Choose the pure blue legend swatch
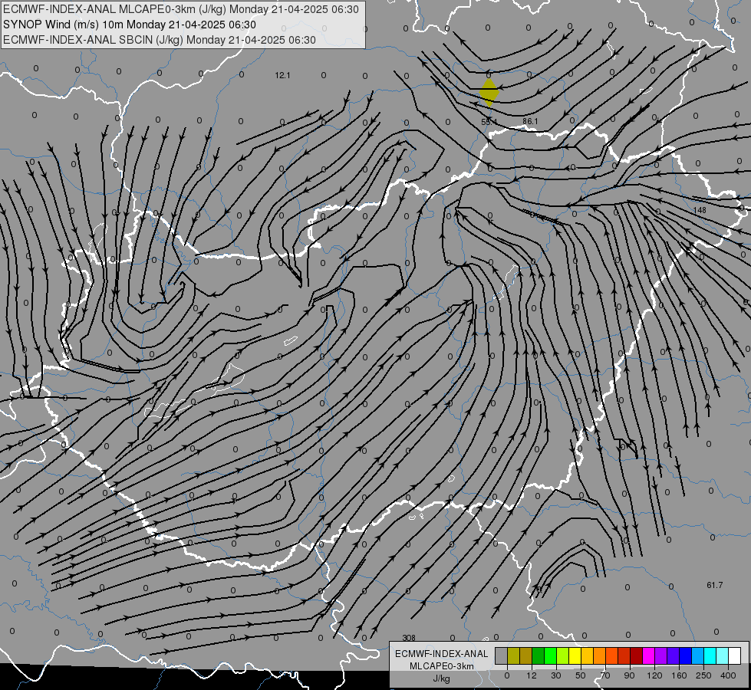 [685, 656]
